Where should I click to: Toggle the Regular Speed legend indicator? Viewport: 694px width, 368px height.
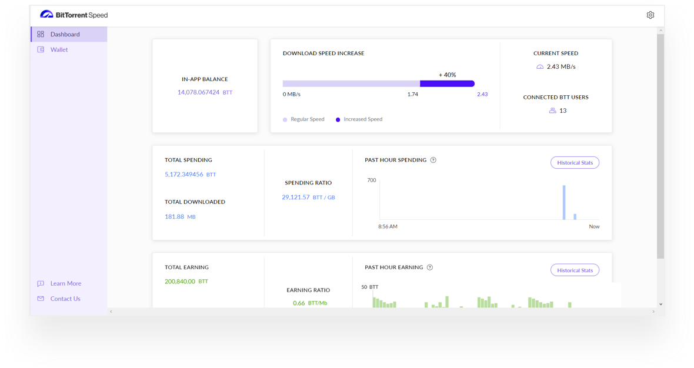(x=284, y=119)
